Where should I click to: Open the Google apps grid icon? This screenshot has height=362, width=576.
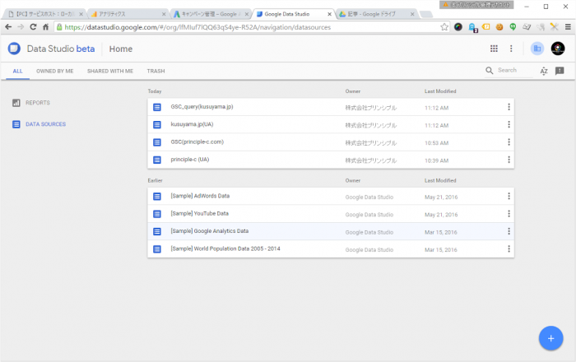point(494,49)
